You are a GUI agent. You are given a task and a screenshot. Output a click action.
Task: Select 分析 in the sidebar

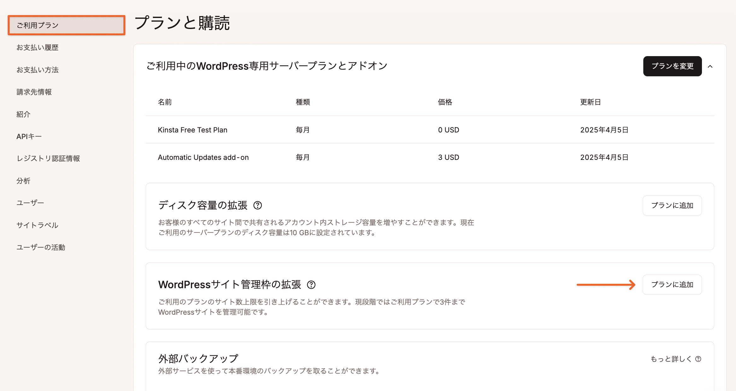[23, 181]
